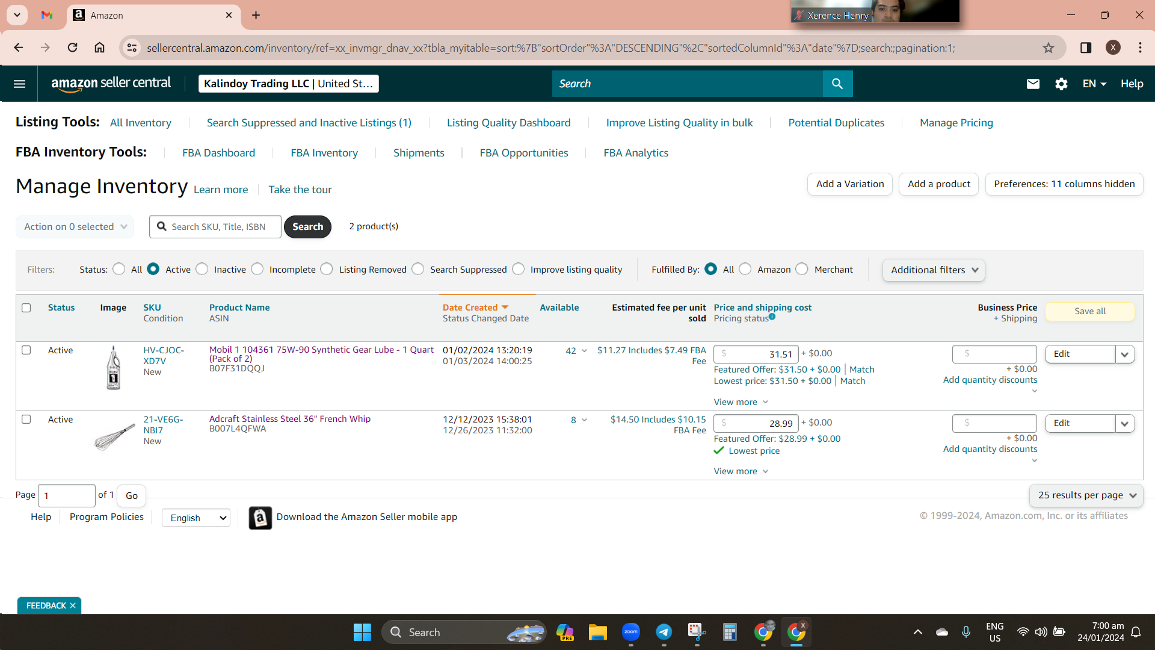Screen dimensions: 1155x650
Task: Toggle the select-all rows checkbox
Action: click(x=26, y=308)
